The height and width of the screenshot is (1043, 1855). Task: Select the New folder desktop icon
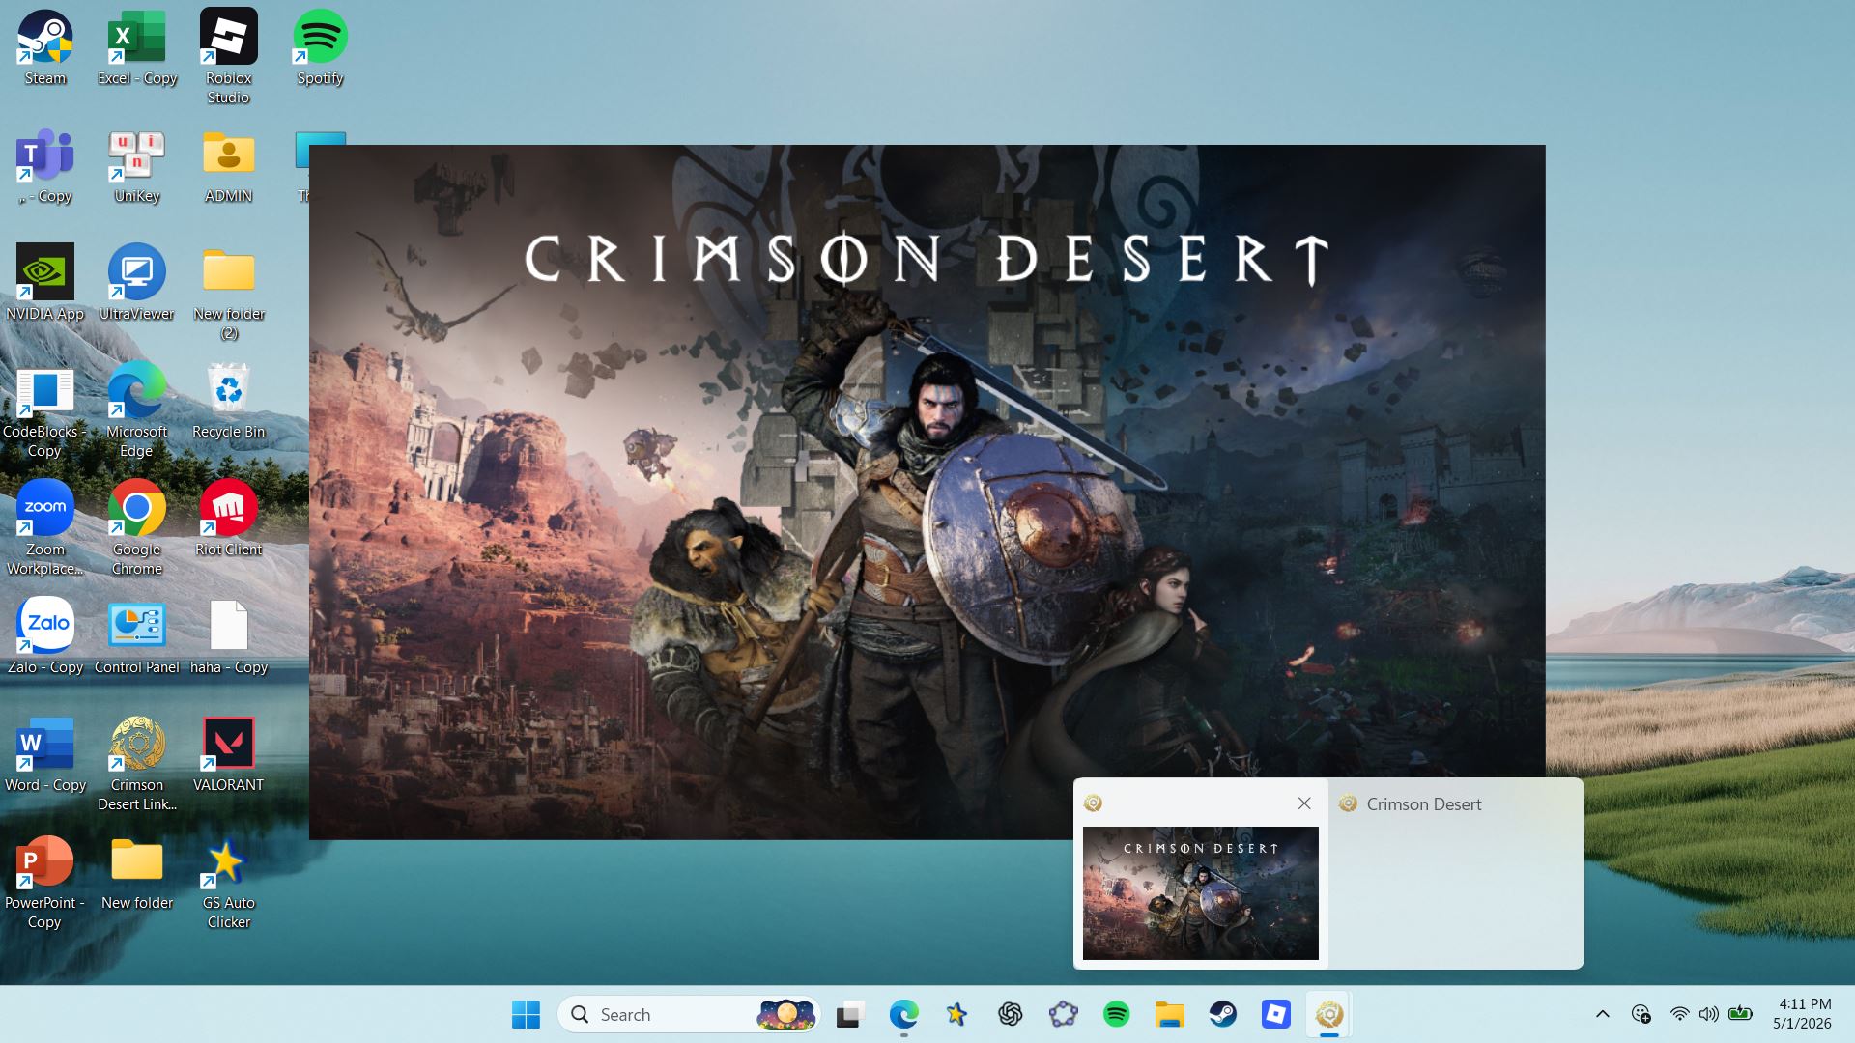coord(137,872)
